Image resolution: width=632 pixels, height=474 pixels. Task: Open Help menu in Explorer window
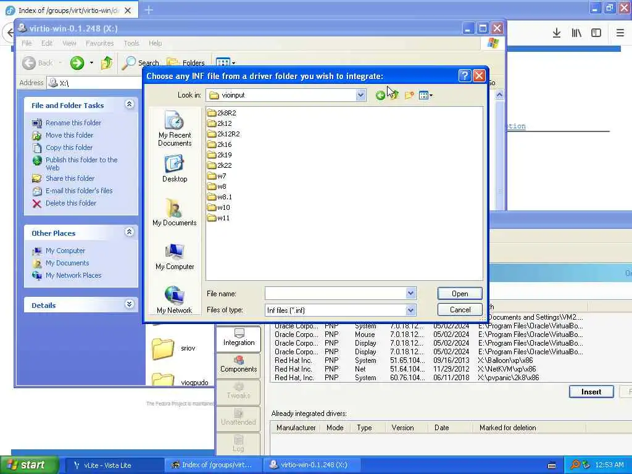tap(155, 43)
